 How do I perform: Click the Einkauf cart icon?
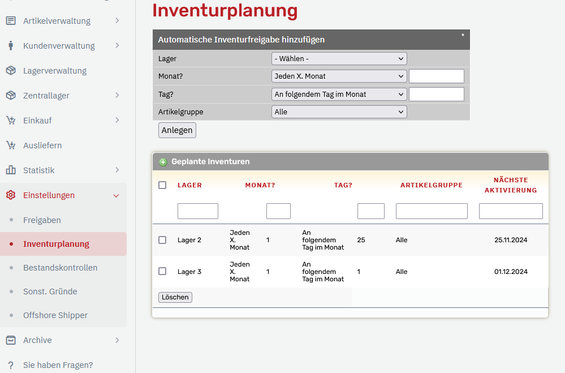click(x=11, y=121)
